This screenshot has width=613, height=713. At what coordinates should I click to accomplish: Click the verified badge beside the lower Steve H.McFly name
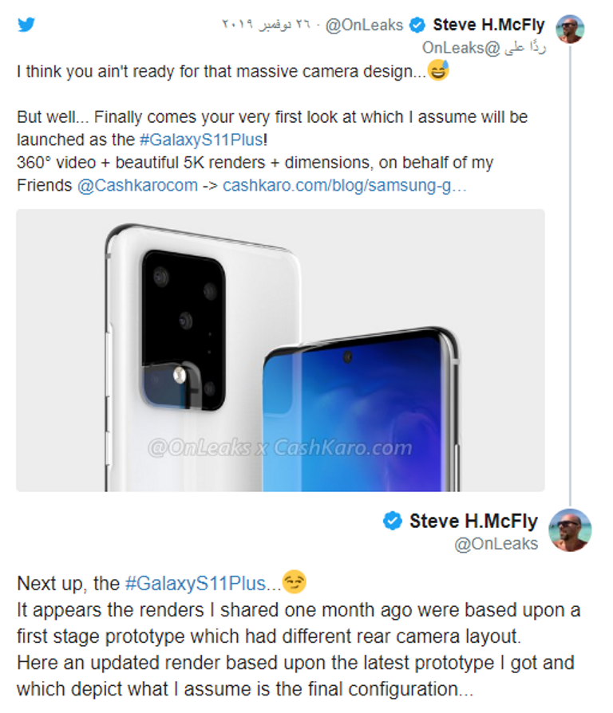tap(392, 522)
